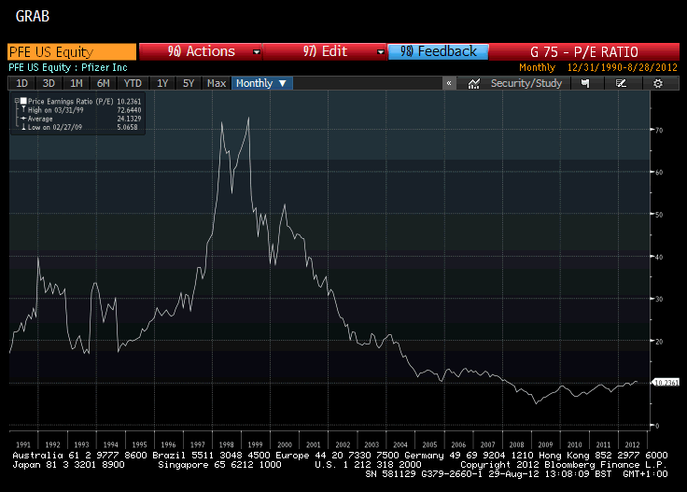Open the Monthly periodicity dropdown
The image size is (687, 492).
tap(261, 83)
